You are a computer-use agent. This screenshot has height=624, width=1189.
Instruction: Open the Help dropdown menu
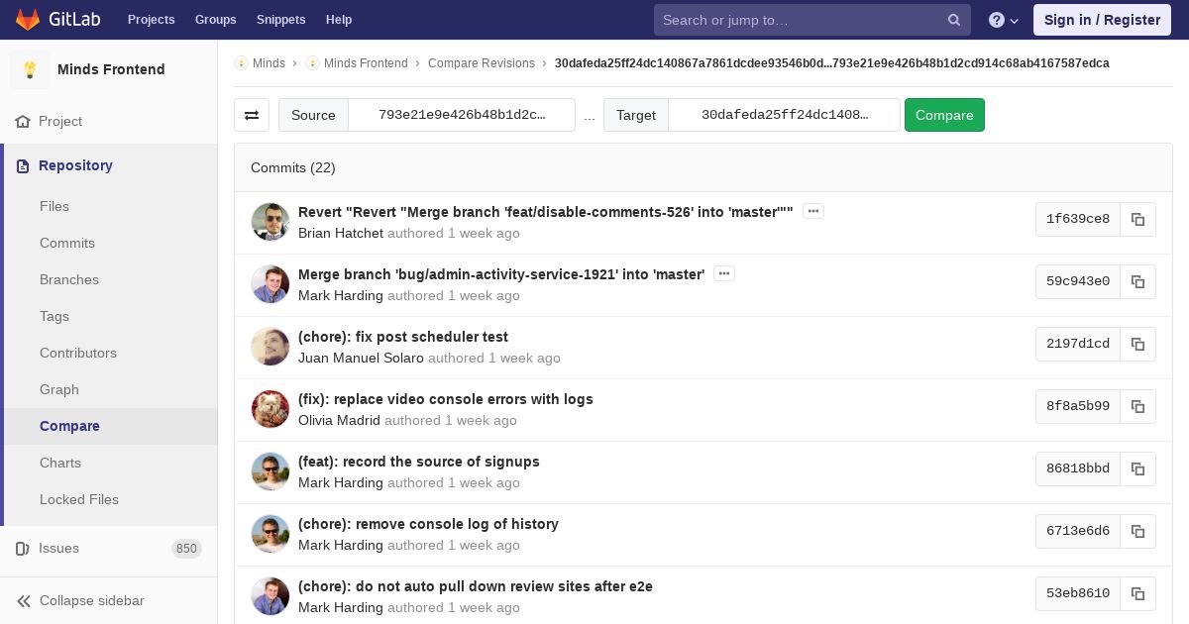1004,20
